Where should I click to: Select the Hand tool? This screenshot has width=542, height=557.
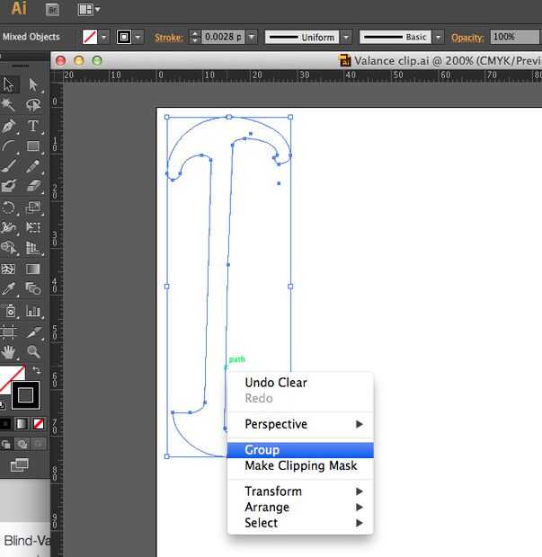(9, 351)
